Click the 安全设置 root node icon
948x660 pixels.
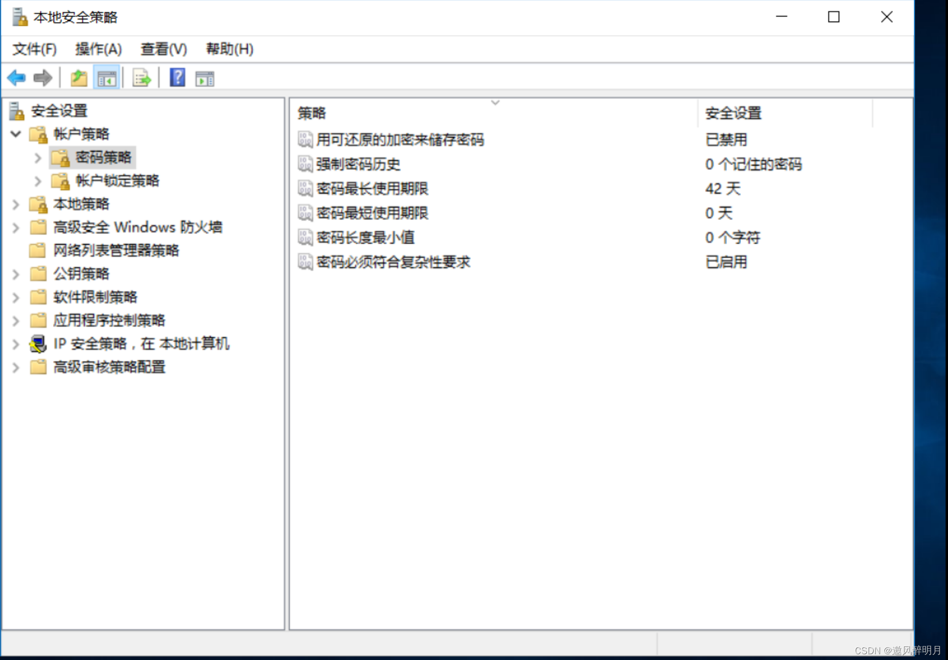pos(16,110)
